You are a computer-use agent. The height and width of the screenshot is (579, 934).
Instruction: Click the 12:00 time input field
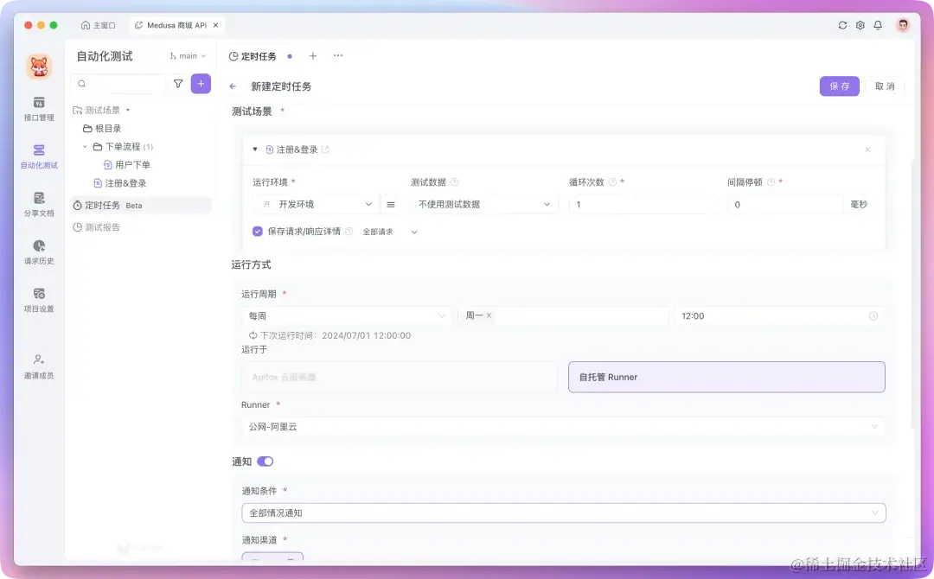point(778,315)
